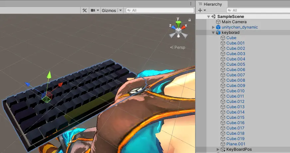Click the Cube.010 object icon
The image size is (290, 153).
(x=223, y=91)
